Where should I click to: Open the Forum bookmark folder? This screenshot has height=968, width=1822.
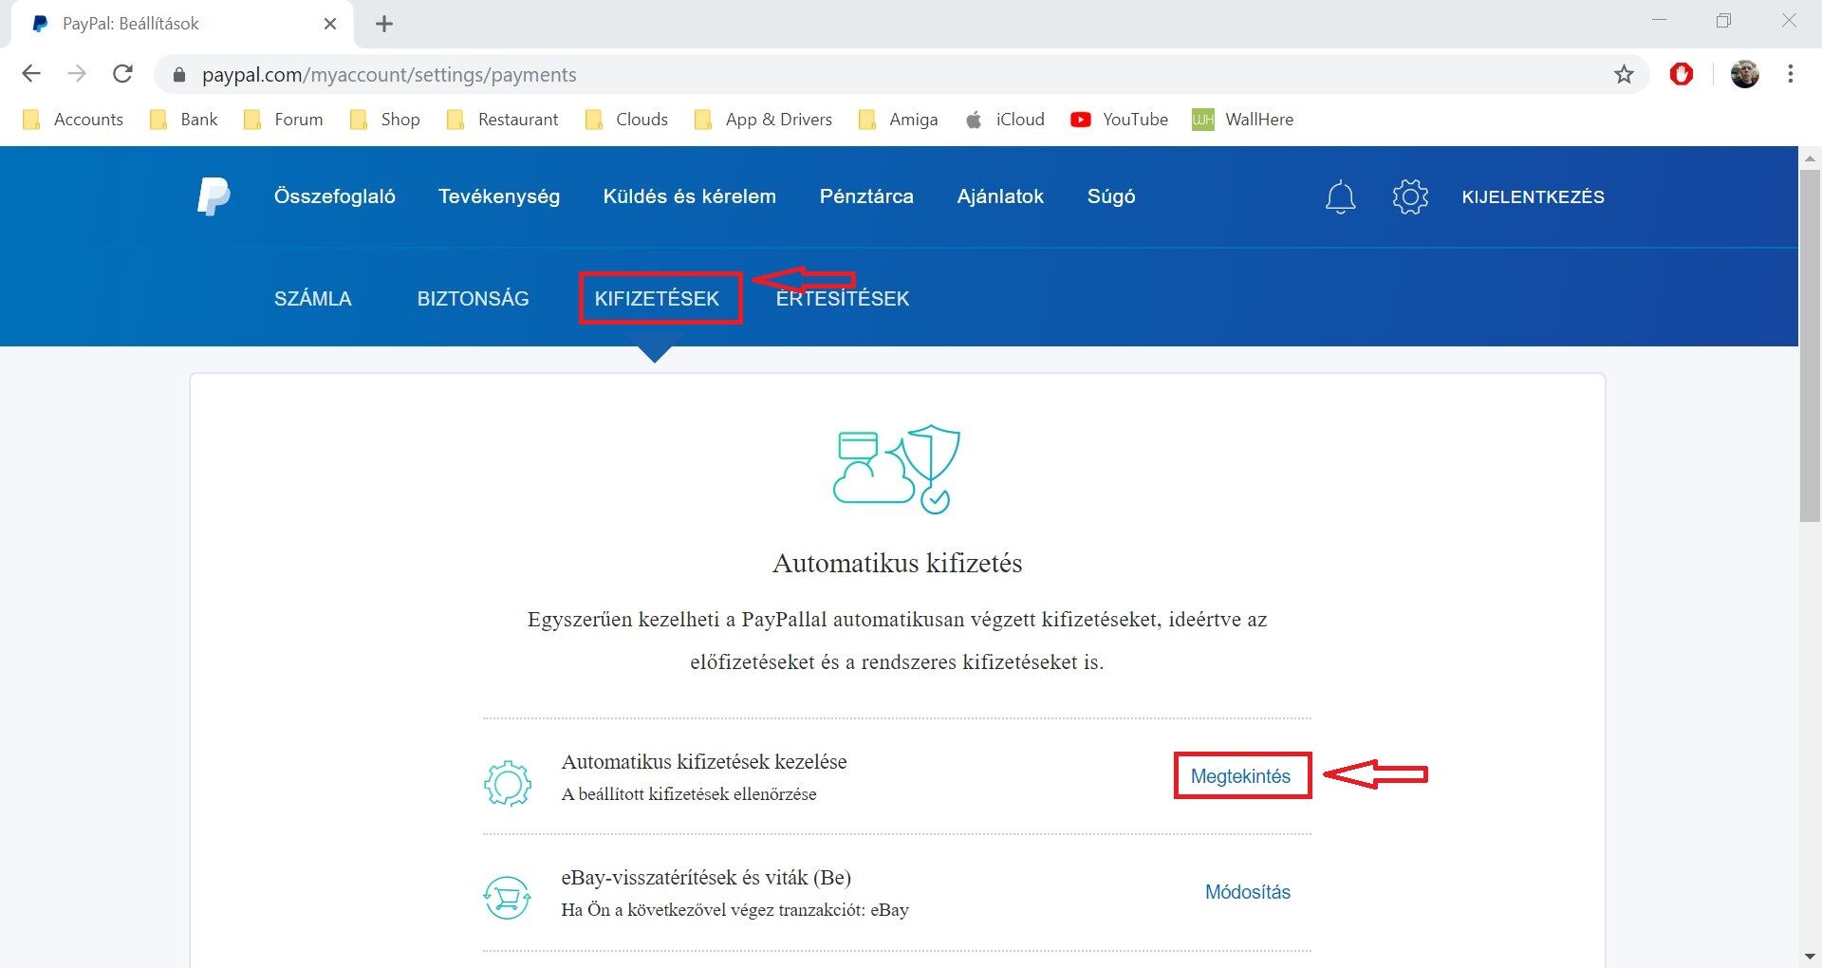(284, 120)
